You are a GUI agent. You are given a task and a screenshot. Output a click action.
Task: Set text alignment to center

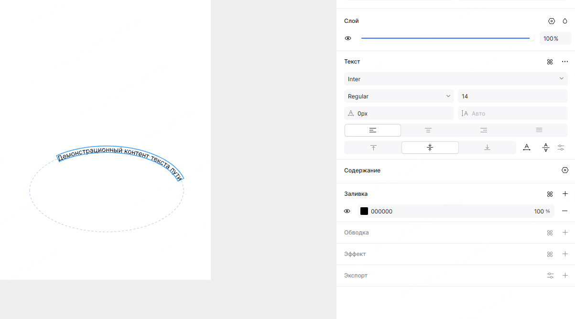click(428, 130)
